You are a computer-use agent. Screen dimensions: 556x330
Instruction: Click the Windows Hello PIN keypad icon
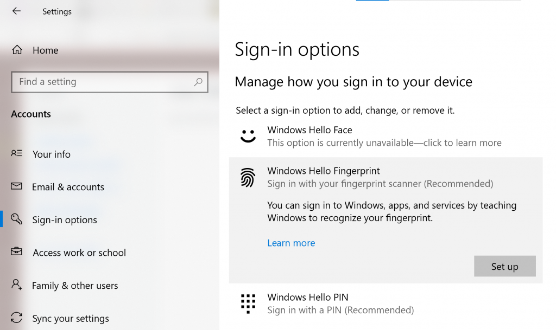point(248,303)
